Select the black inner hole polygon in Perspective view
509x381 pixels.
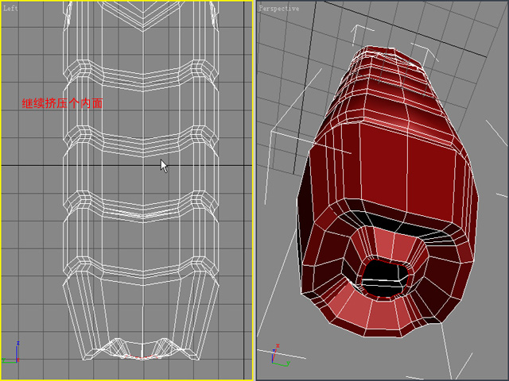point(385,279)
